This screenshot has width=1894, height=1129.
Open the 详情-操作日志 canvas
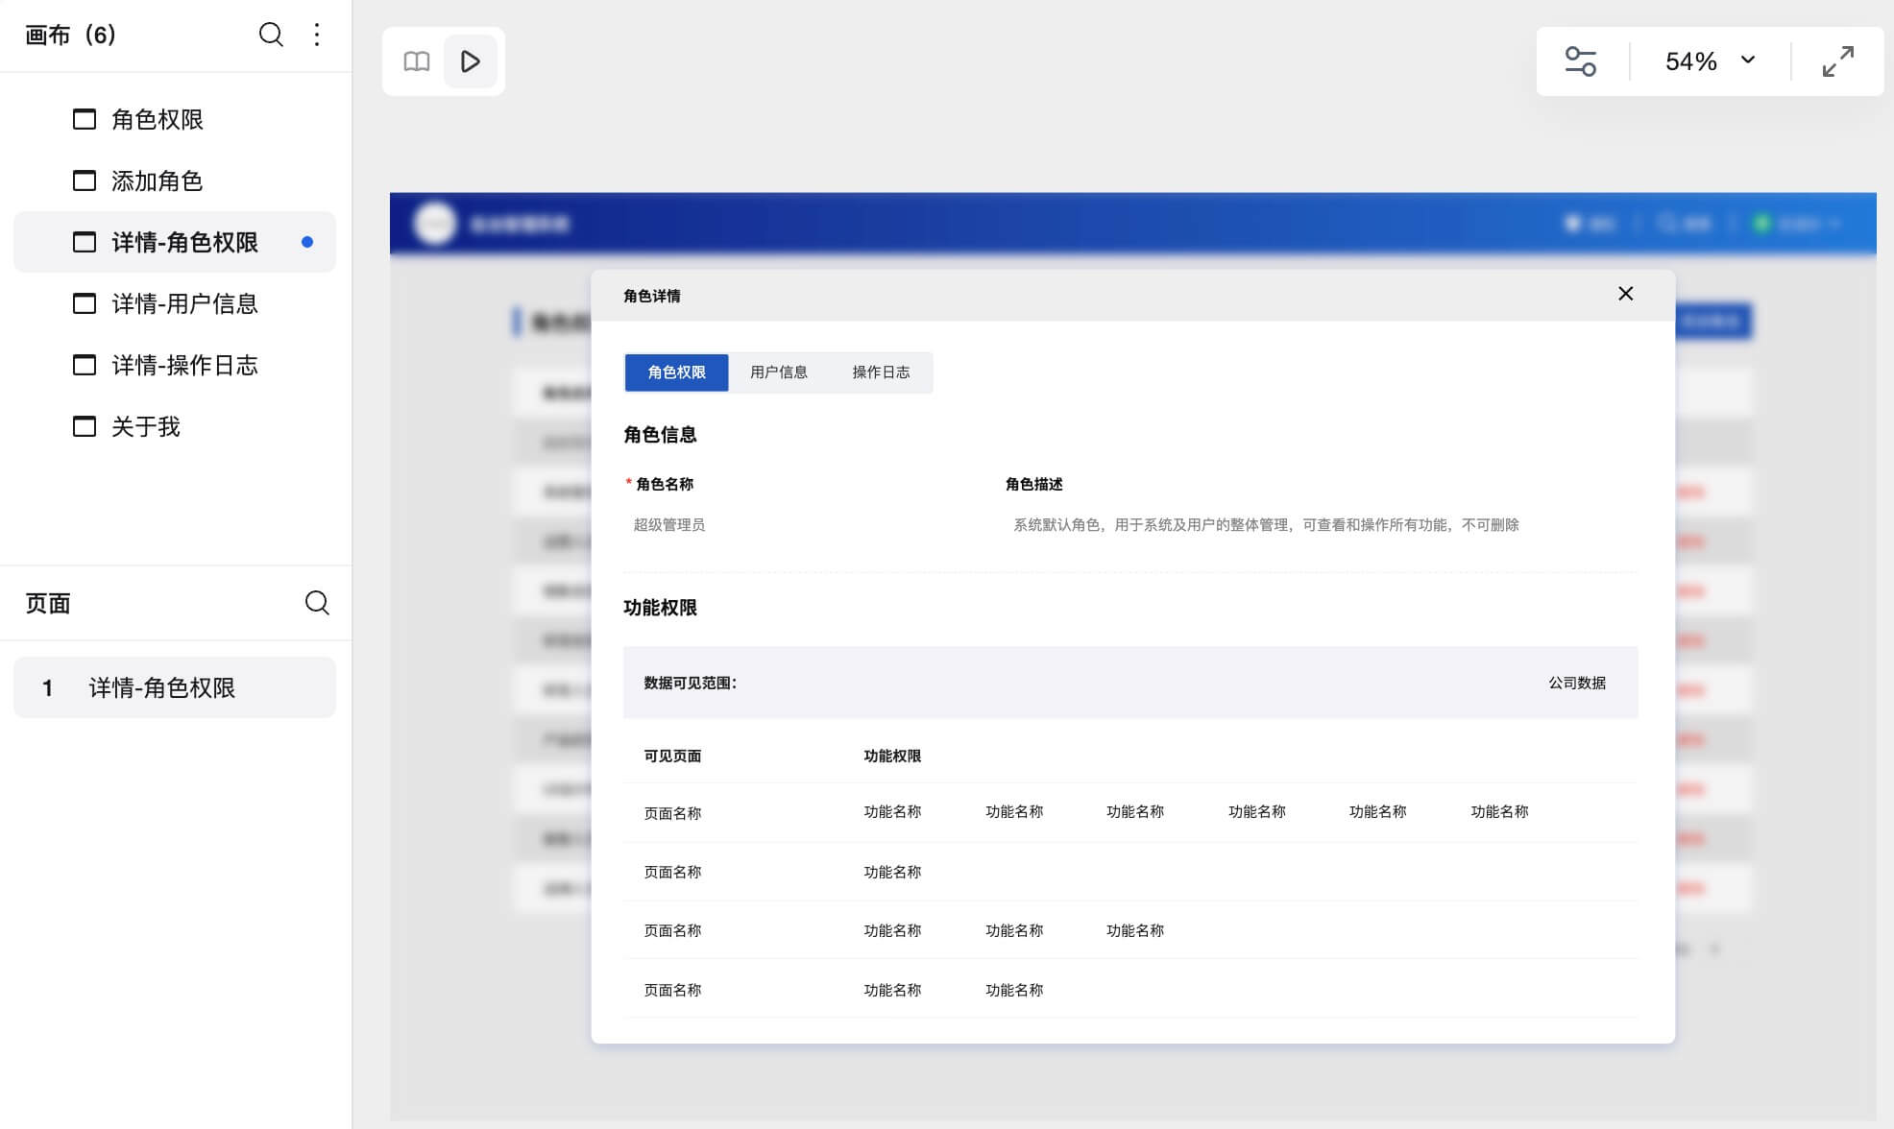(x=184, y=365)
